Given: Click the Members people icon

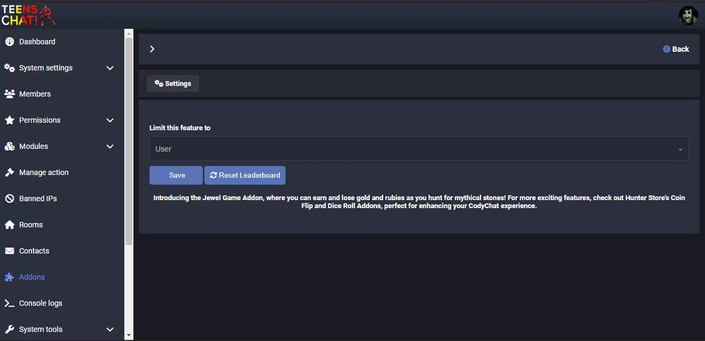Looking at the screenshot, I should tap(10, 94).
